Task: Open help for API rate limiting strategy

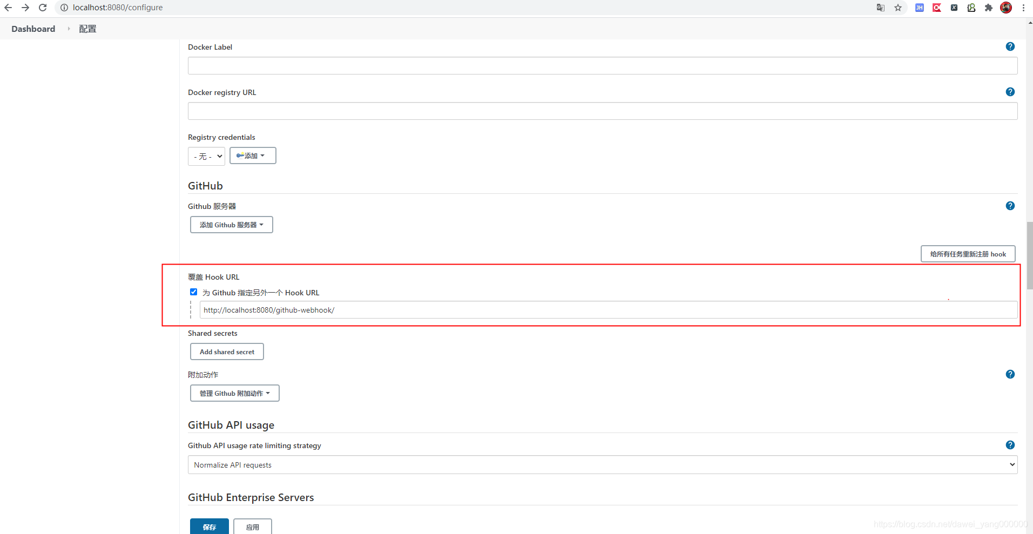Action: (1010, 445)
